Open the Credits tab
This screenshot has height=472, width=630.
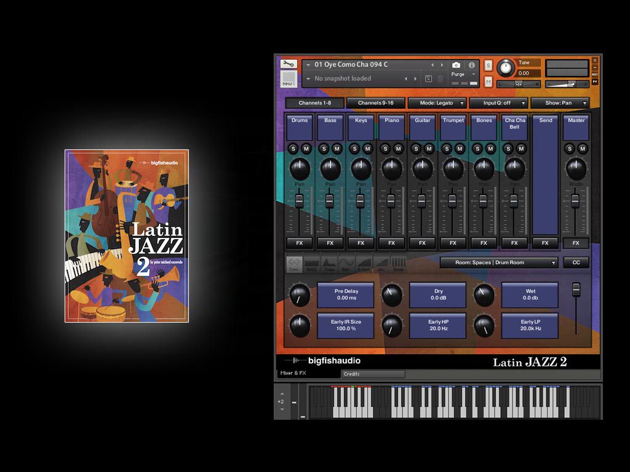[x=373, y=374]
